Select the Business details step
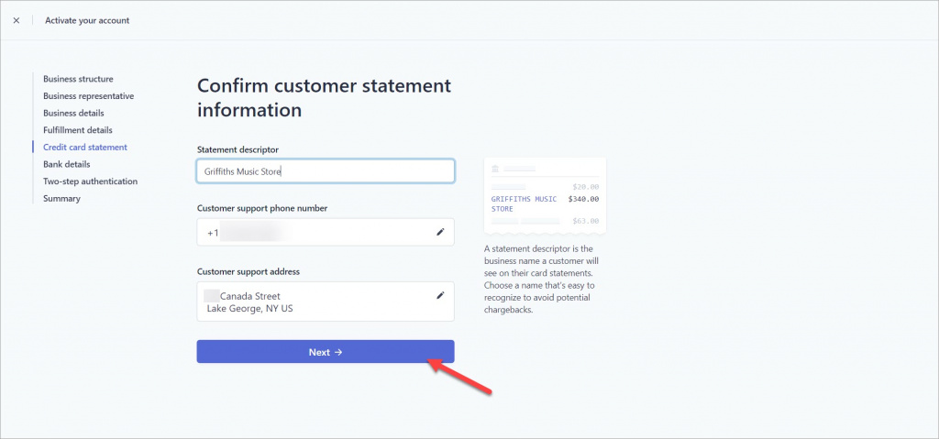939x439 pixels. click(73, 114)
